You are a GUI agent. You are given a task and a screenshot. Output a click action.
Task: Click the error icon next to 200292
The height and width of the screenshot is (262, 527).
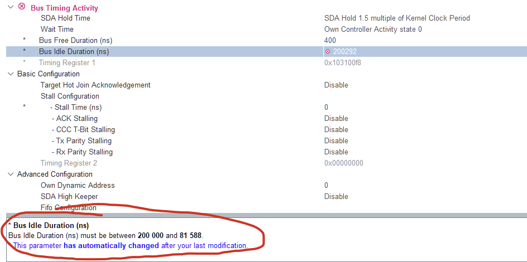click(328, 51)
